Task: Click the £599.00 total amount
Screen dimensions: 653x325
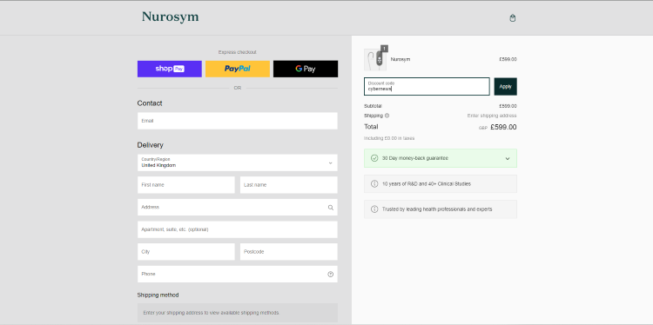Action: (503, 127)
